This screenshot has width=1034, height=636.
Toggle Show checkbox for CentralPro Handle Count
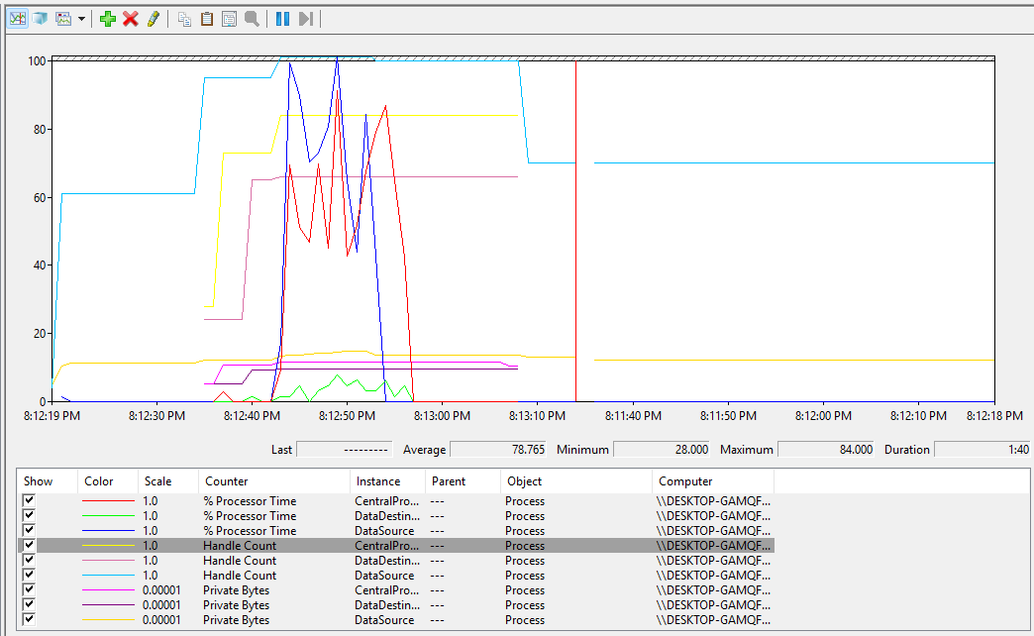[x=29, y=545]
